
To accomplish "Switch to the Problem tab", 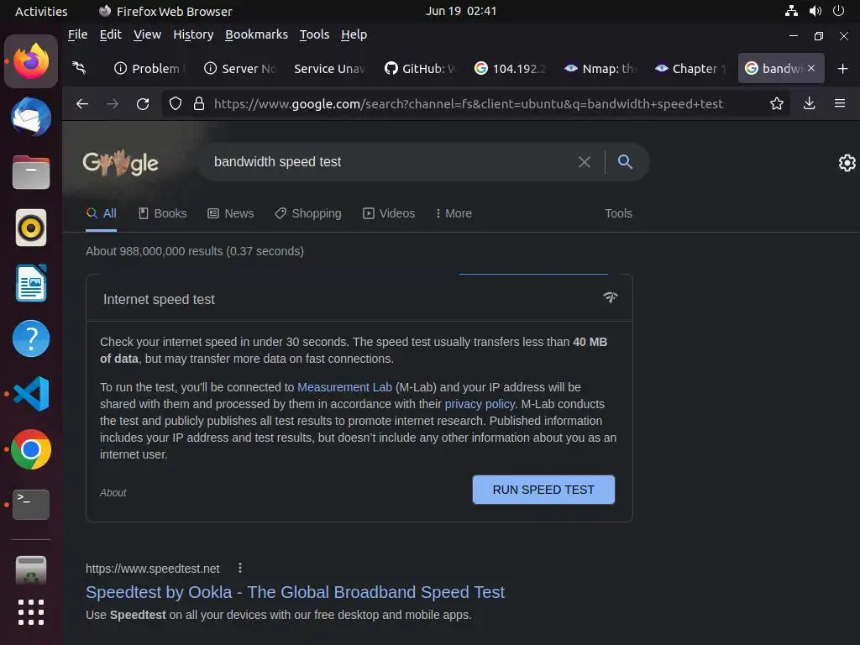I will pos(149,69).
